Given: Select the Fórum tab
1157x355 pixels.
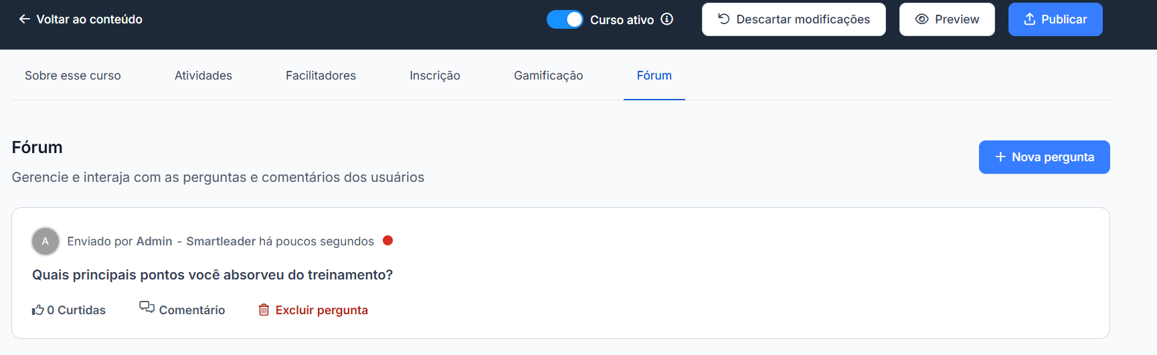Looking at the screenshot, I should pyautogui.click(x=654, y=76).
